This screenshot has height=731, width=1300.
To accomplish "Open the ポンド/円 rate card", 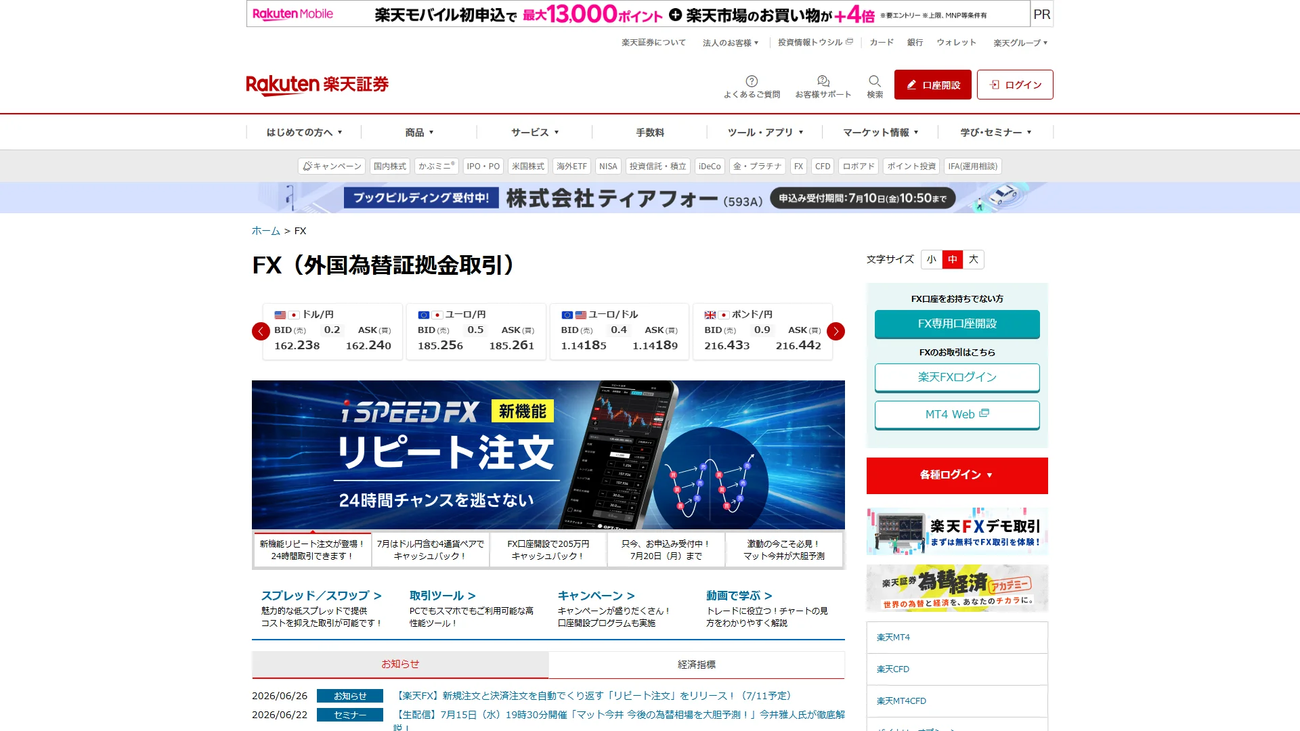I will coord(762,331).
